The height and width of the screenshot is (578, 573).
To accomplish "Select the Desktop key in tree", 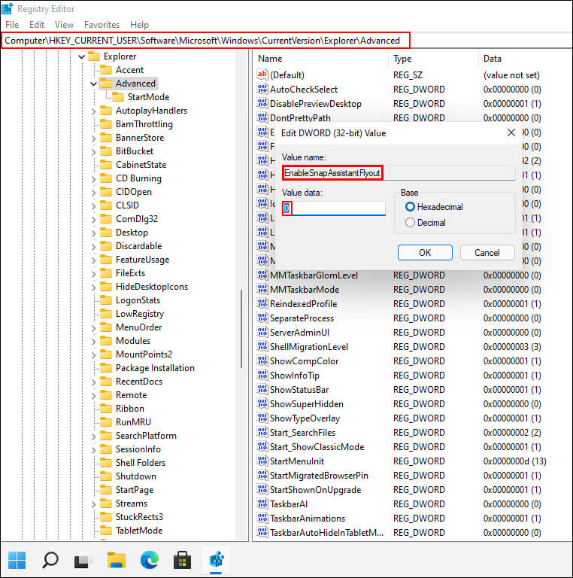I will point(132,233).
